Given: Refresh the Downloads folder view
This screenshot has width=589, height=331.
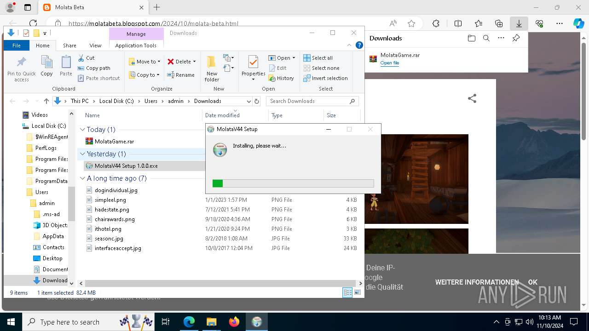Looking at the screenshot, I should pos(257,101).
